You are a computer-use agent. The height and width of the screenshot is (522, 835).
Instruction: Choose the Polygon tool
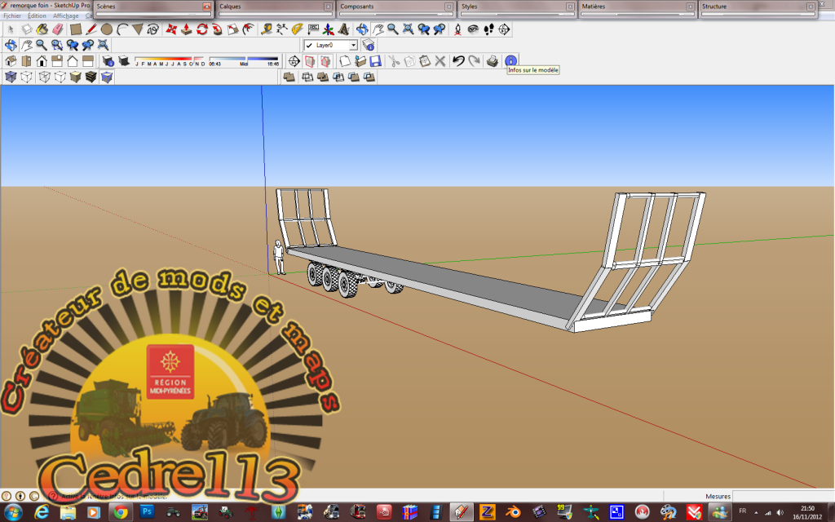point(137,29)
